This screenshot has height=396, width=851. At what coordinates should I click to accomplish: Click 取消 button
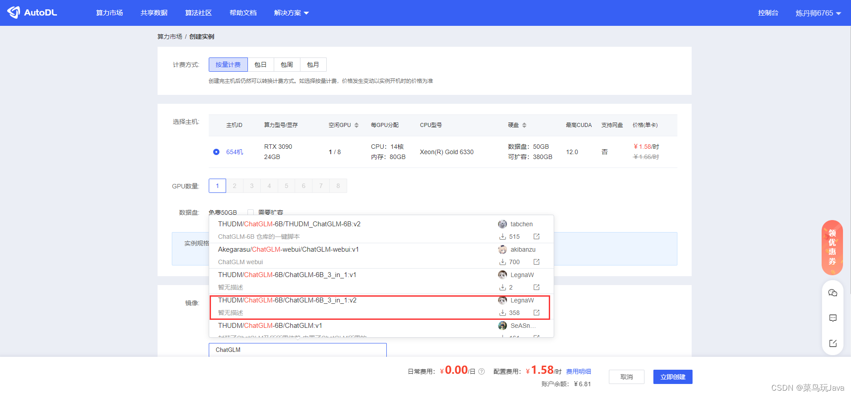626,377
